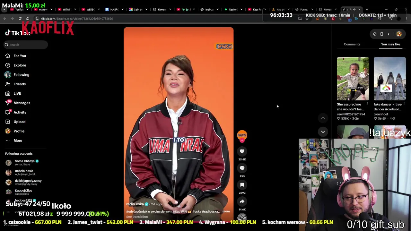411x231 pixels.
Task: Mute the TikTok tab audio icon
Action: click(354, 10)
